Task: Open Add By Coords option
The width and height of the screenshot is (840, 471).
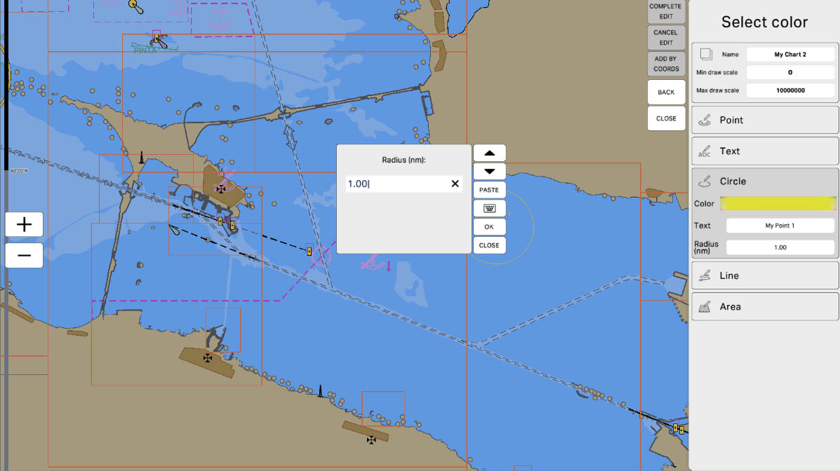Action: coord(666,64)
